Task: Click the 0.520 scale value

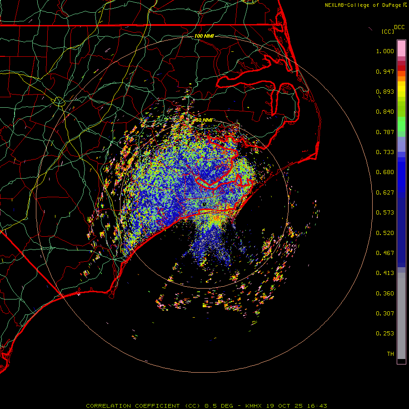Action: 385,233
